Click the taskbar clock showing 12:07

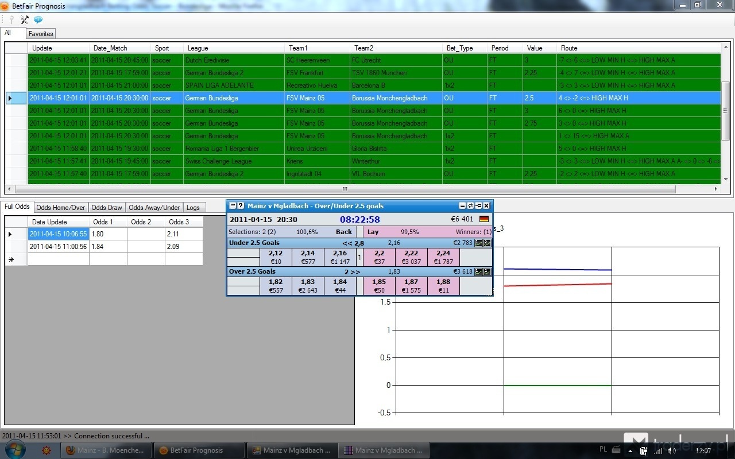click(703, 451)
